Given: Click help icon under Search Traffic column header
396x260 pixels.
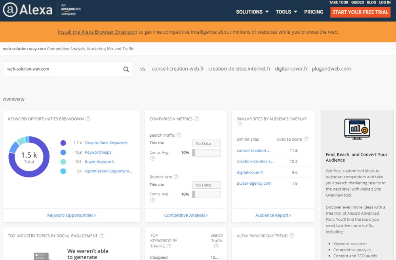Looking at the screenshot, I should [217, 246].
